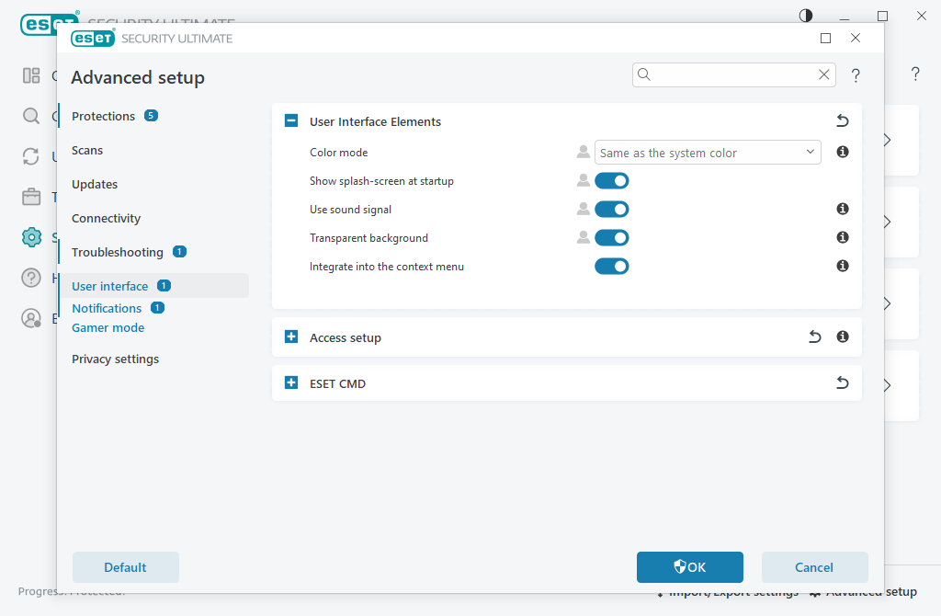941x616 pixels.
Task: Click the Color mode label
Action: (x=338, y=153)
